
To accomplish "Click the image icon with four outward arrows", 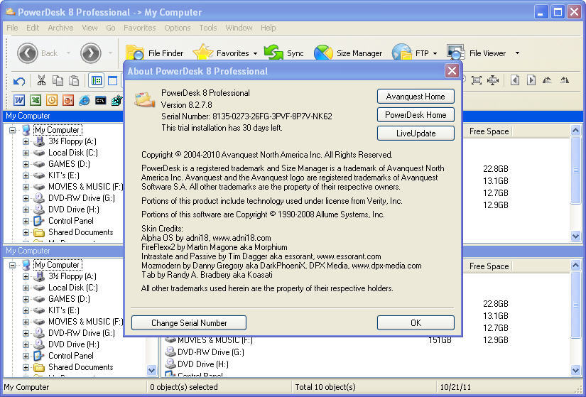I will (493, 80).
